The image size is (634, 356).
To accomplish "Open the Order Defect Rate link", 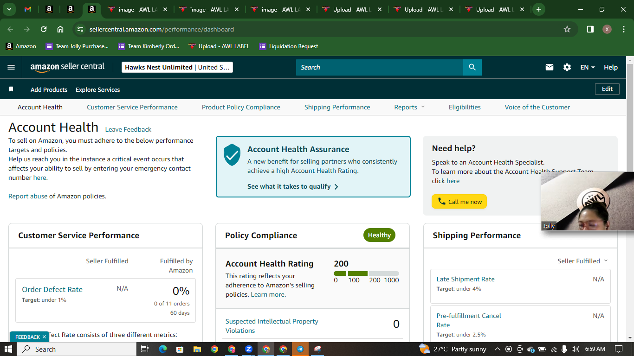I will [x=52, y=289].
